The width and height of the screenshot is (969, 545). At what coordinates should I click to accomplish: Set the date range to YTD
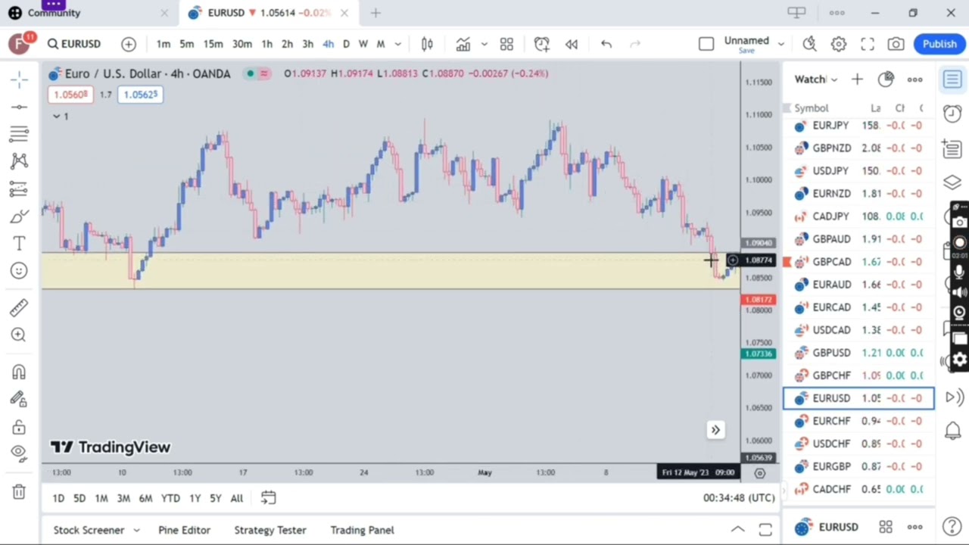[x=170, y=498]
